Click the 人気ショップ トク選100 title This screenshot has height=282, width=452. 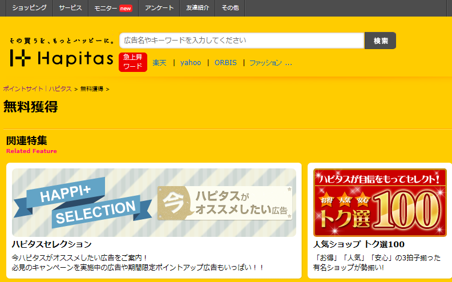[x=359, y=244]
